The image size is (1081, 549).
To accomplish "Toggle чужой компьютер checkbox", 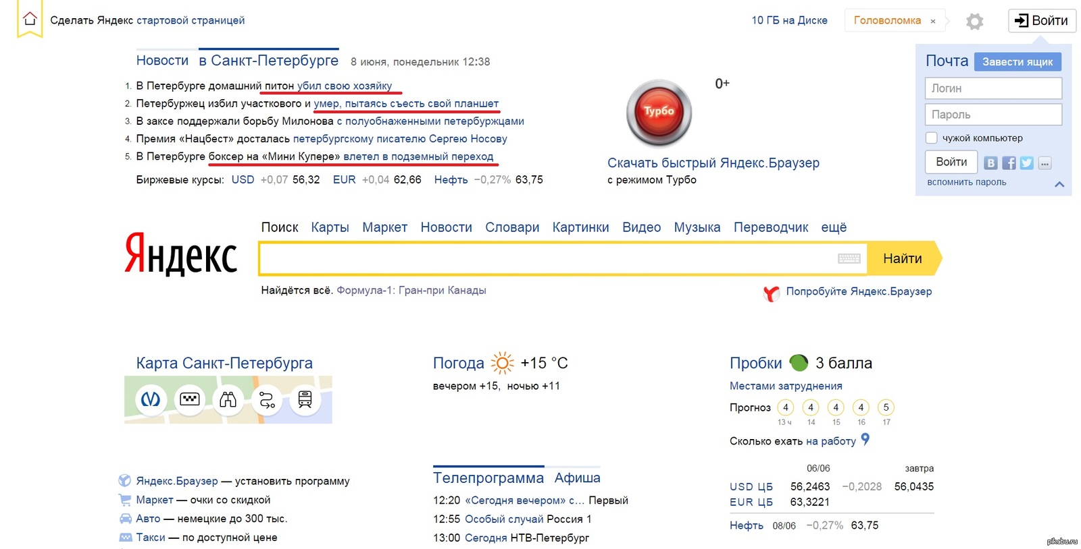I will point(931,138).
